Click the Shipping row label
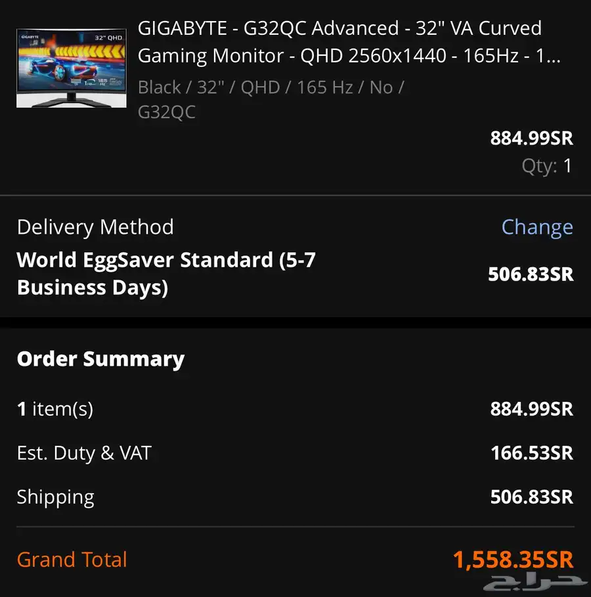Screen dimensions: 591x597 coord(56,497)
